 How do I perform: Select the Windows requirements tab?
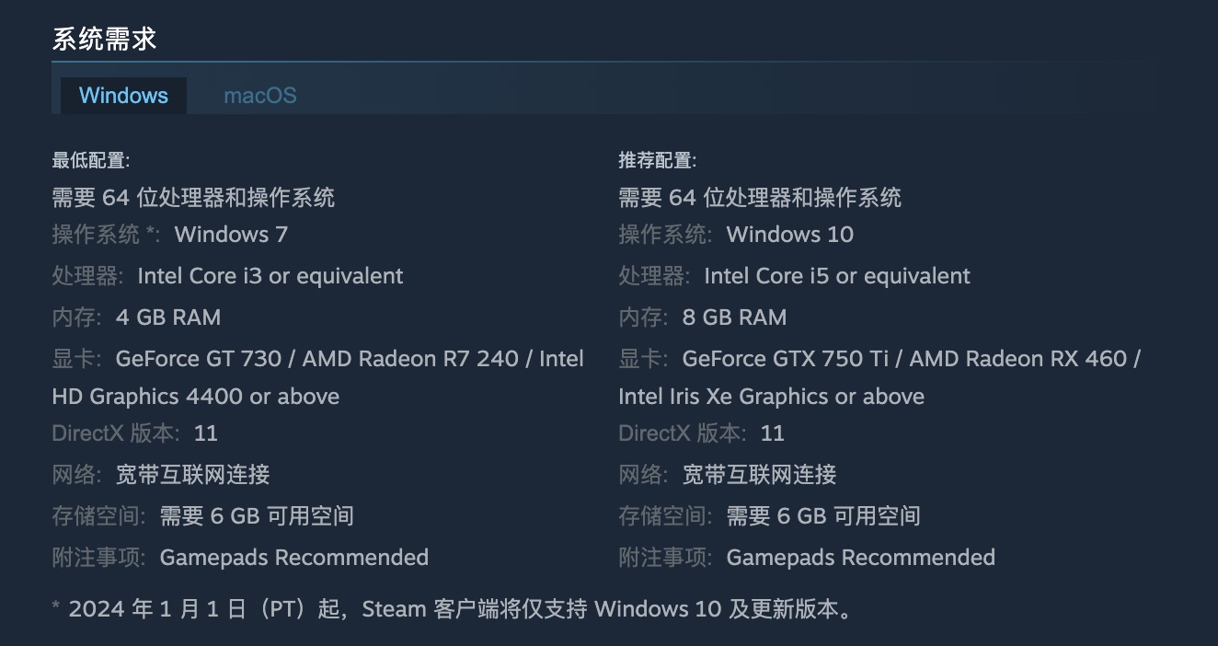coord(123,96)
